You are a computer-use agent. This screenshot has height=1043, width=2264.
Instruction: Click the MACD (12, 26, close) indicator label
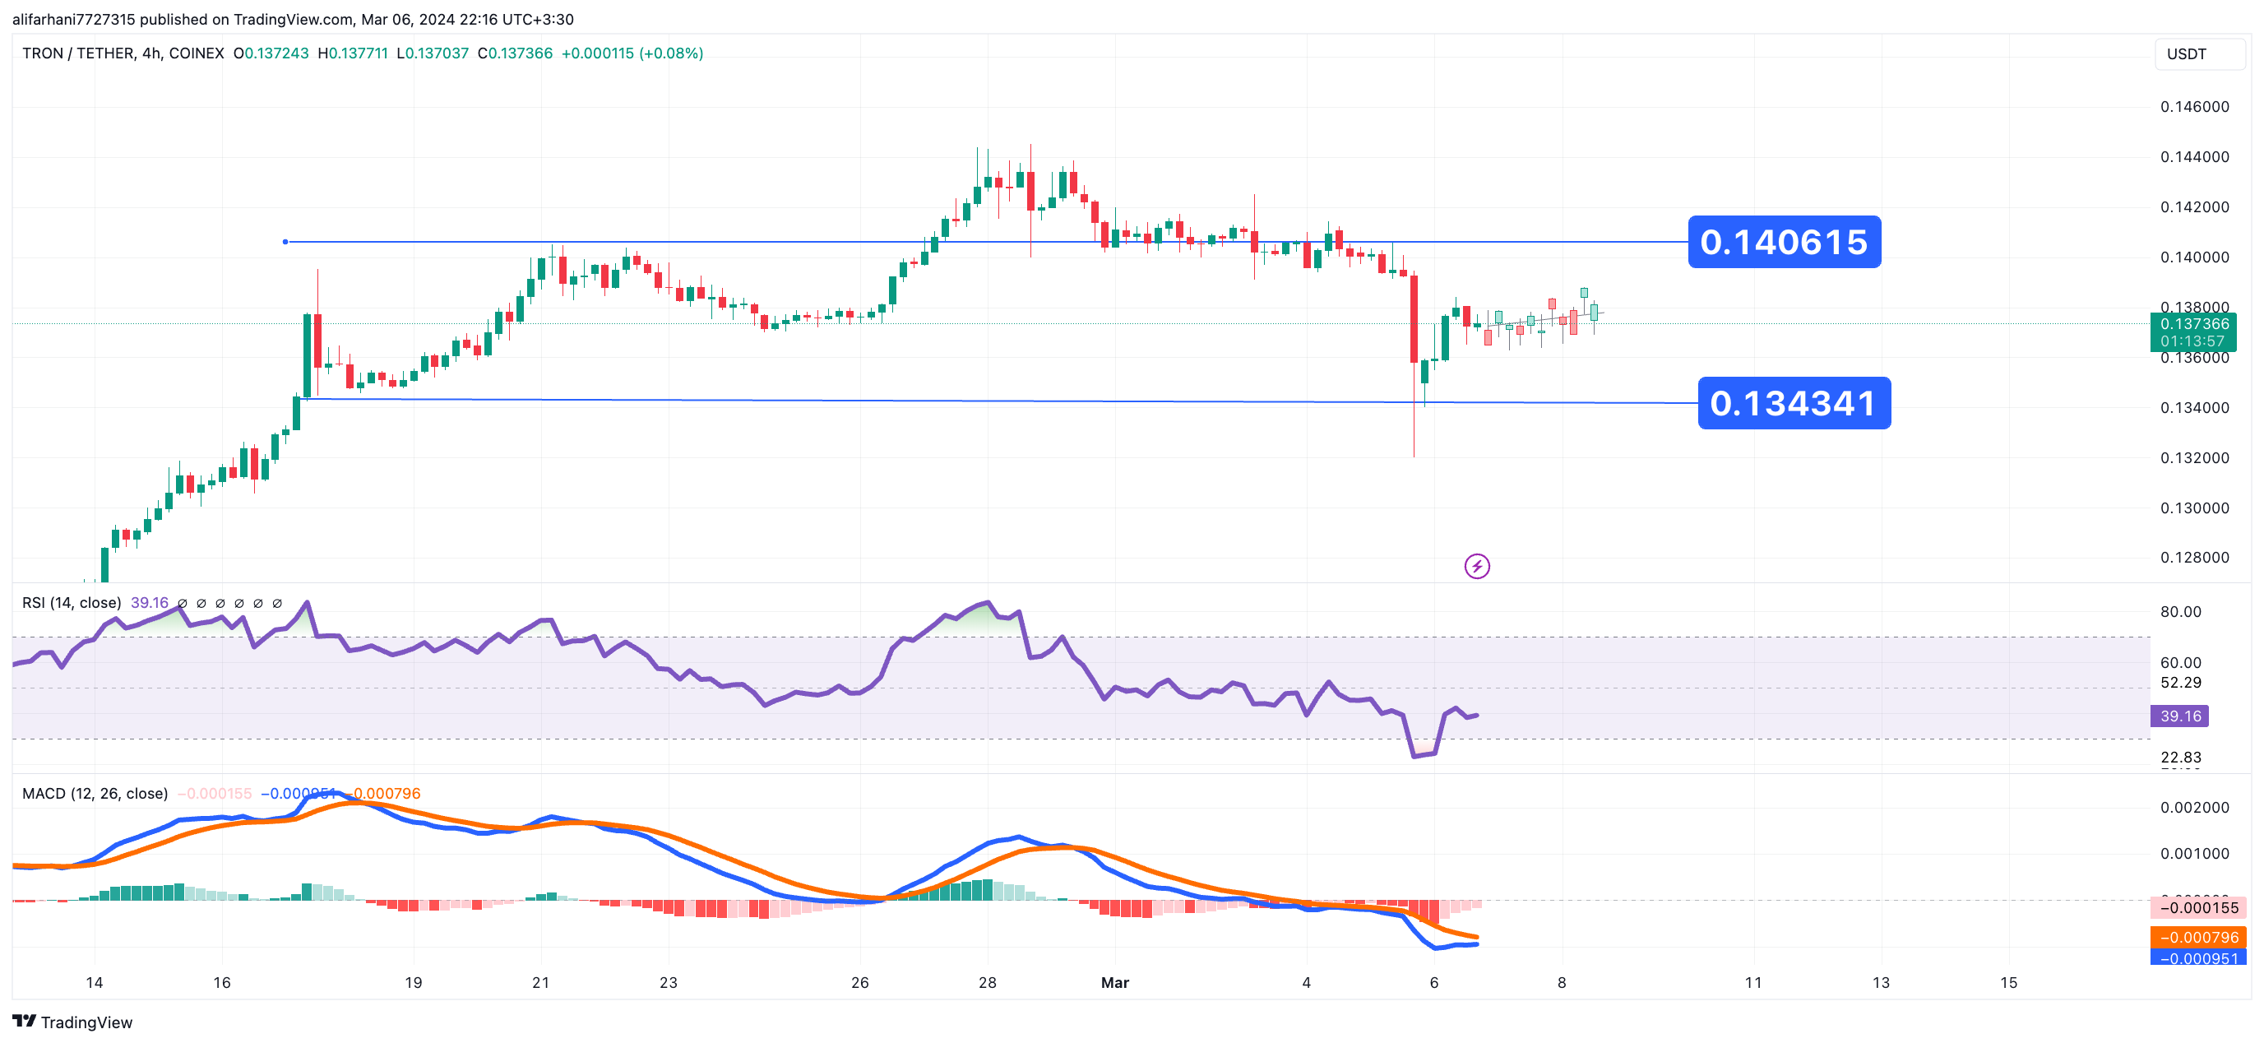pyautogui.click(x=95, y=794)
